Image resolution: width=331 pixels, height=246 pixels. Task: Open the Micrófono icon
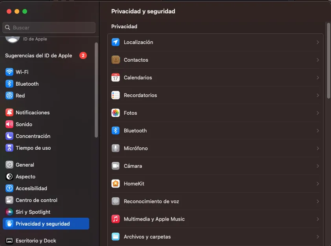[116, 148]
